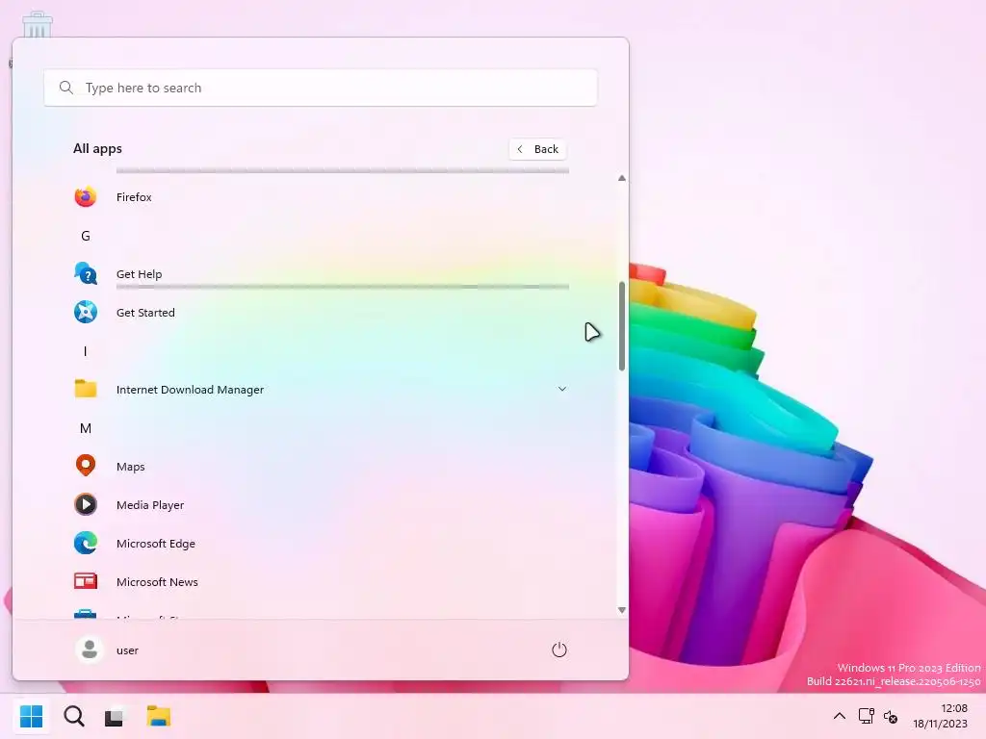Open File Explorer from the taskbar
986x739 pixels.
click(x=159, y=716)
